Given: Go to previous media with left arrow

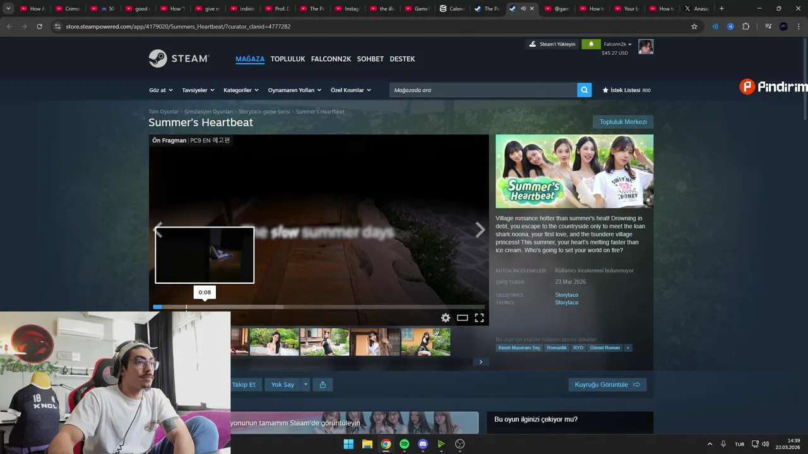Looking at the screenshot, I should tap(158, 230).
